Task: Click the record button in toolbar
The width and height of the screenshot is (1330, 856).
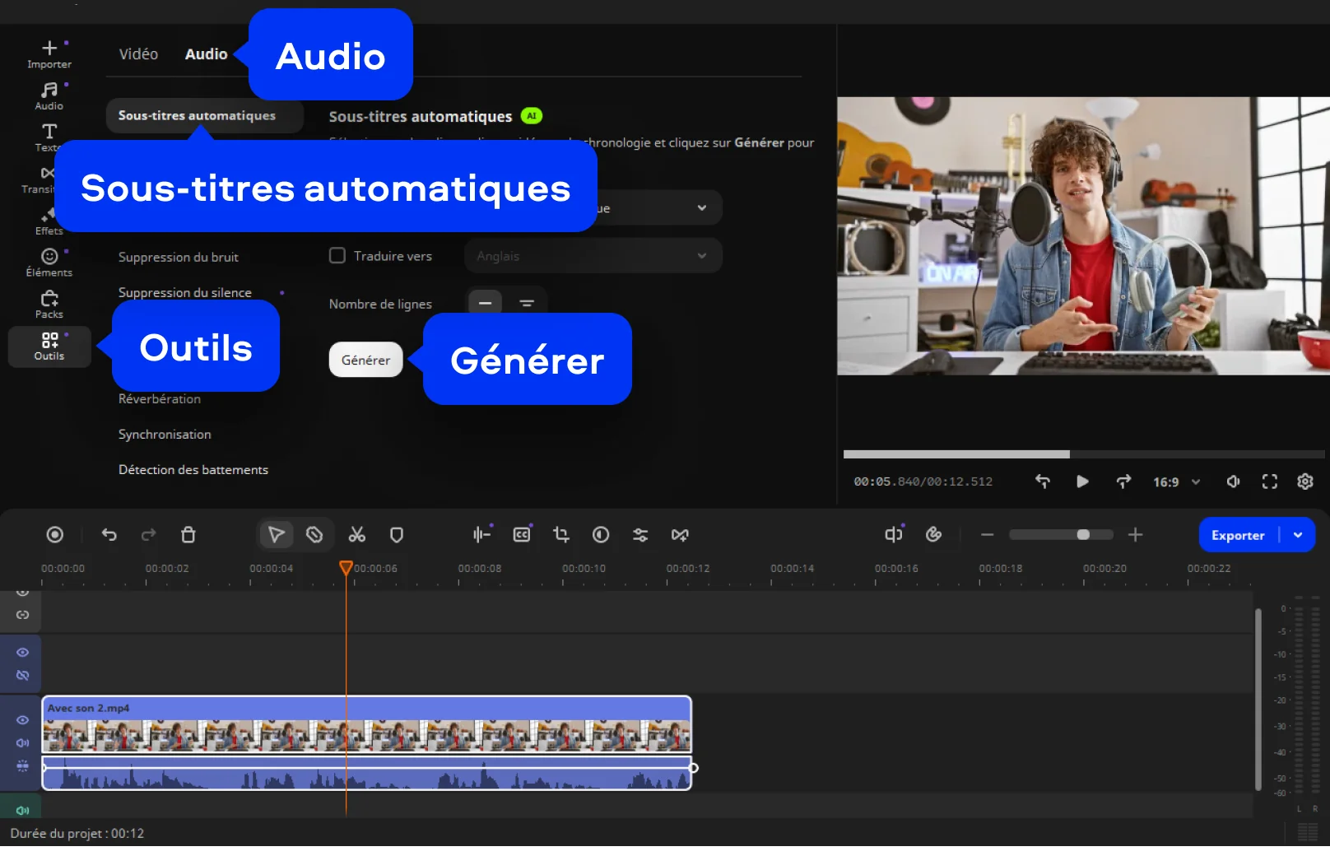Action: click(55, 535)
